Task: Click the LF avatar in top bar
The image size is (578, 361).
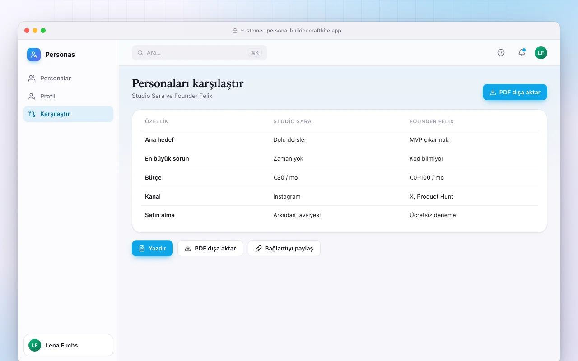Action: click(541, 53)
